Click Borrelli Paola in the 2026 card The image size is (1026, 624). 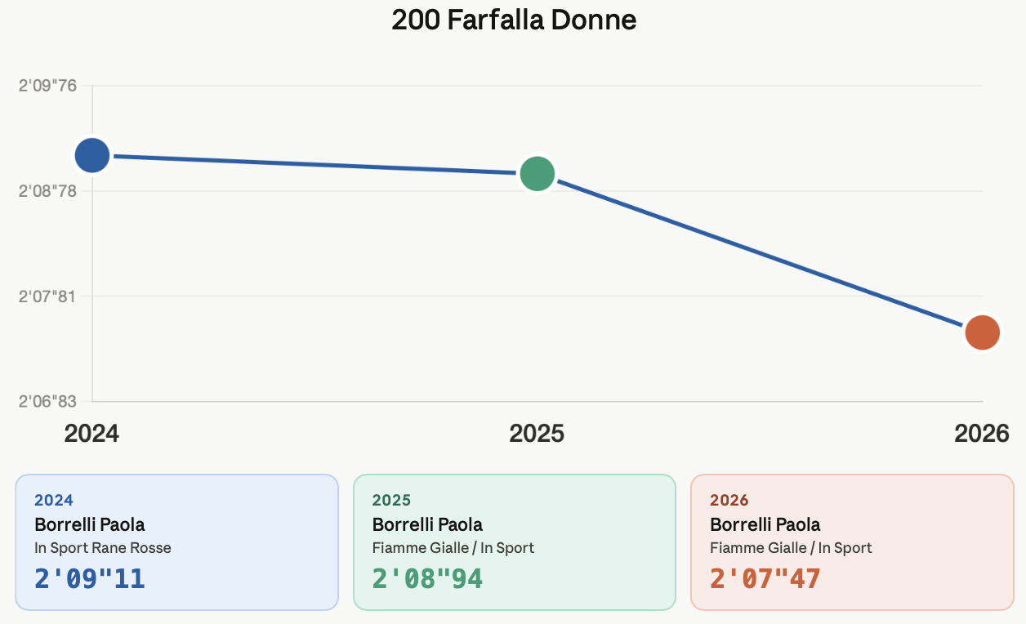[x=765, y=524]
